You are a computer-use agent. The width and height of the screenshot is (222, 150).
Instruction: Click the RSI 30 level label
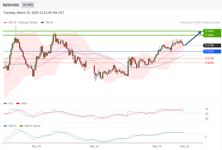tap(207, 119)
